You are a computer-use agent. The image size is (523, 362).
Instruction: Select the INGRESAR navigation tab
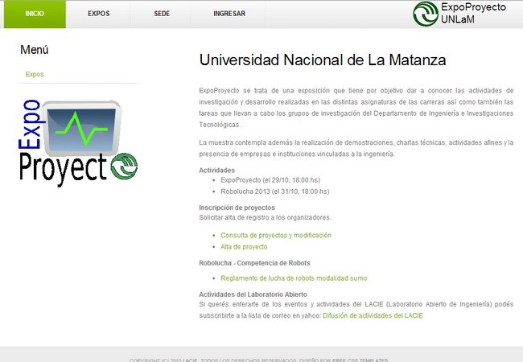pyautogui.click(x=229, y=14)
